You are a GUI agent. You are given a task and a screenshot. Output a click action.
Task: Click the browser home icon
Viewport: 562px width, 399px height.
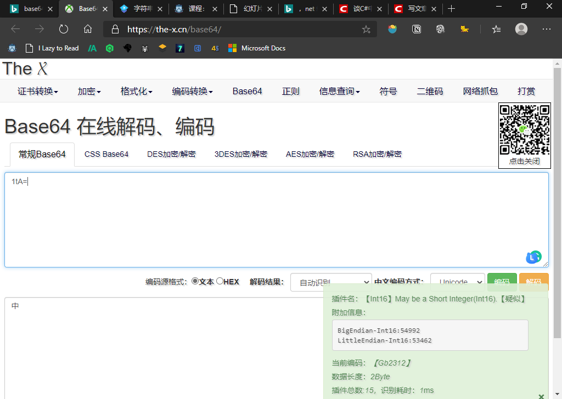tap(88, 30)
